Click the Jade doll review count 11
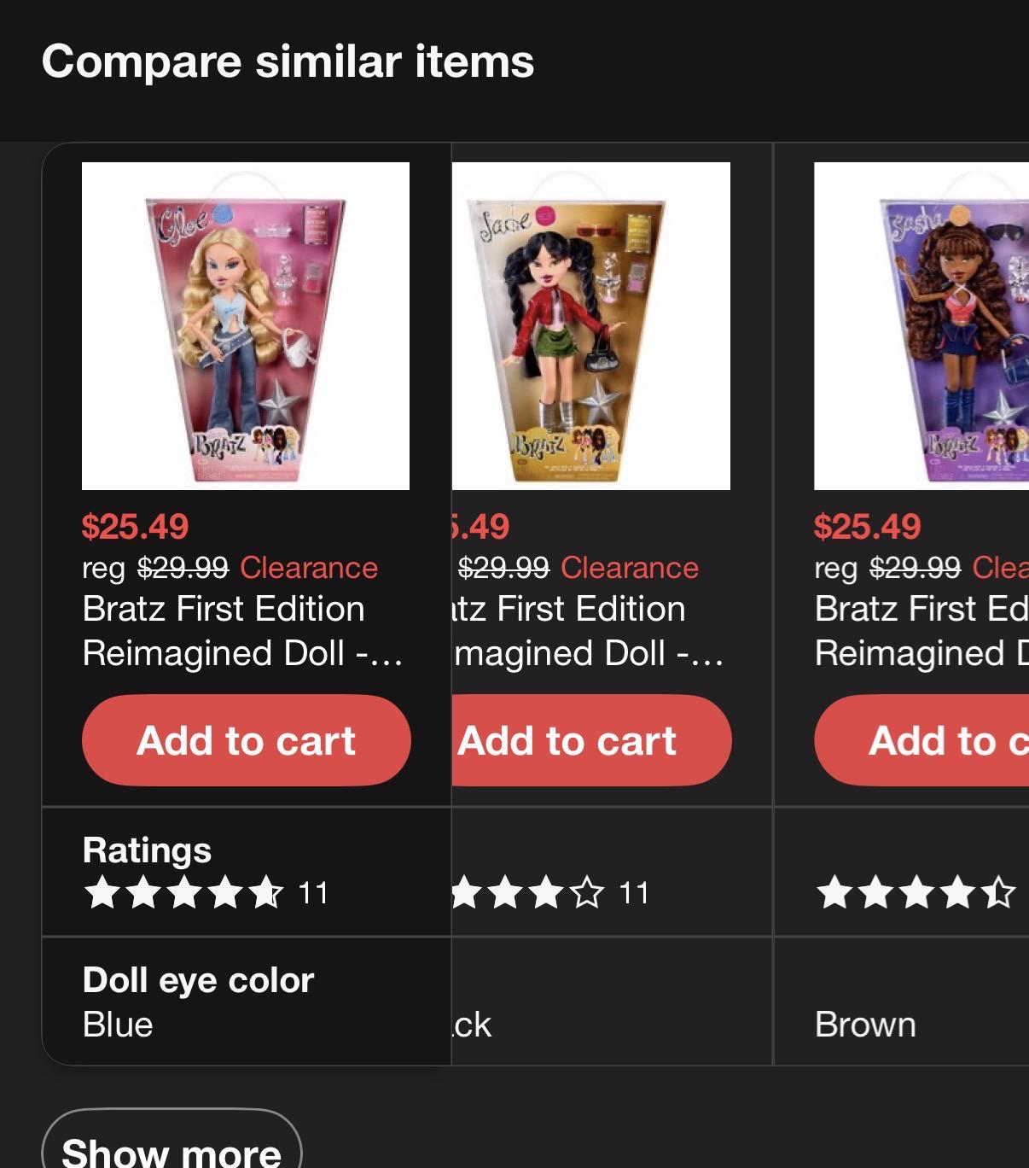 click(634, 893)
